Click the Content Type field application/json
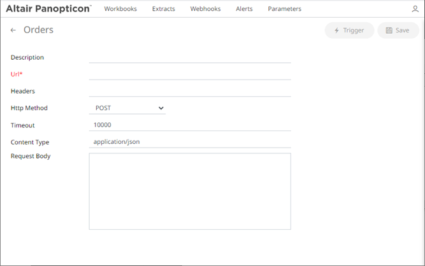This screenshot has height=266, width=425. point(190,142)
